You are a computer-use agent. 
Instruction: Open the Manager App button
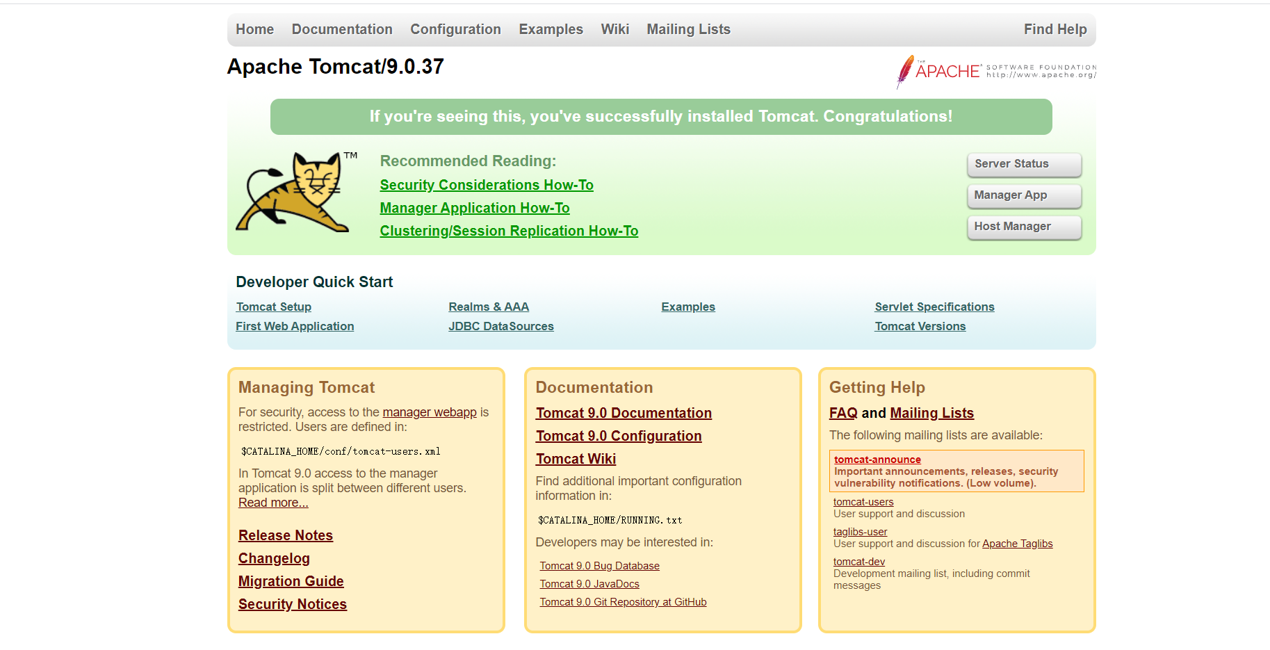point(1024,195)
